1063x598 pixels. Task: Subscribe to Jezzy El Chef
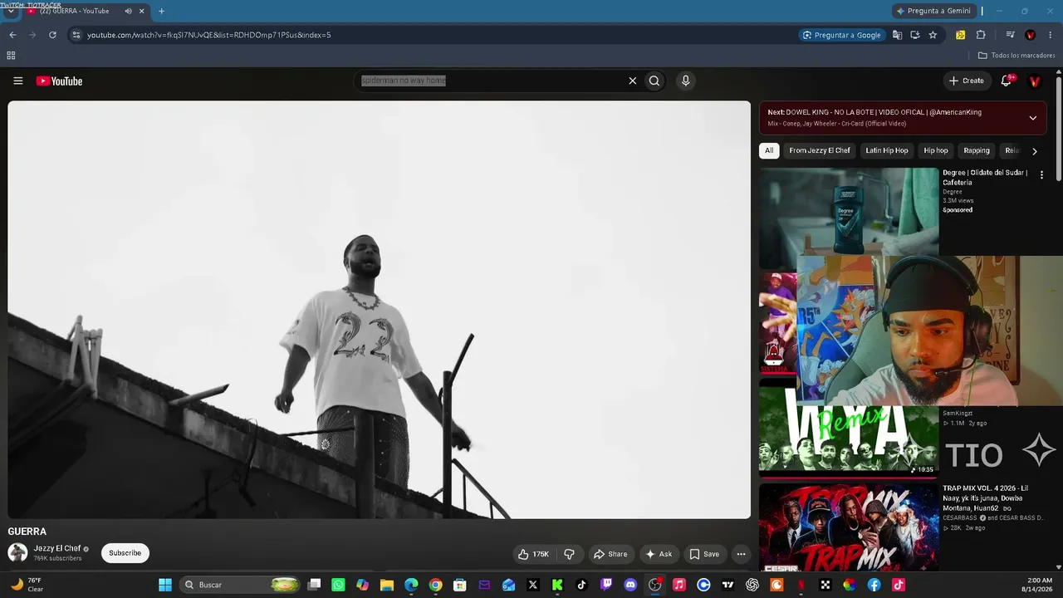125,553
